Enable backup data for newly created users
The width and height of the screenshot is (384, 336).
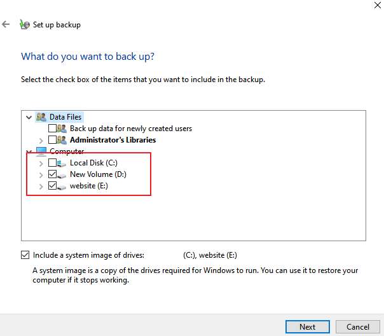(52, 129)
